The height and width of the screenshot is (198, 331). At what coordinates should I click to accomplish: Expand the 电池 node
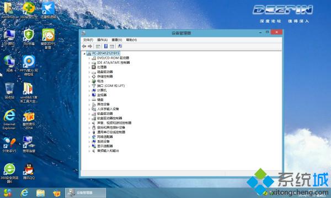pos(89,81)
